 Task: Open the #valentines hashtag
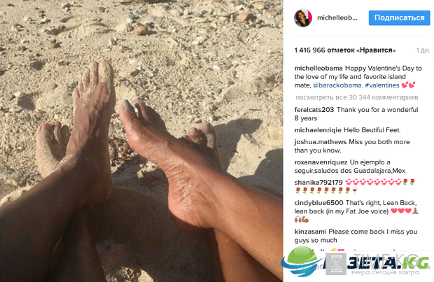point(382,85)
